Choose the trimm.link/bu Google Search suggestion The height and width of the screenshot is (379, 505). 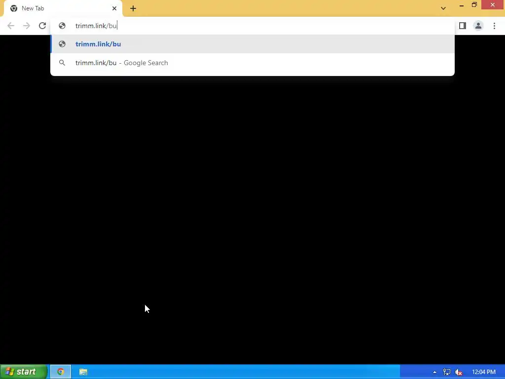pos(252,63)
